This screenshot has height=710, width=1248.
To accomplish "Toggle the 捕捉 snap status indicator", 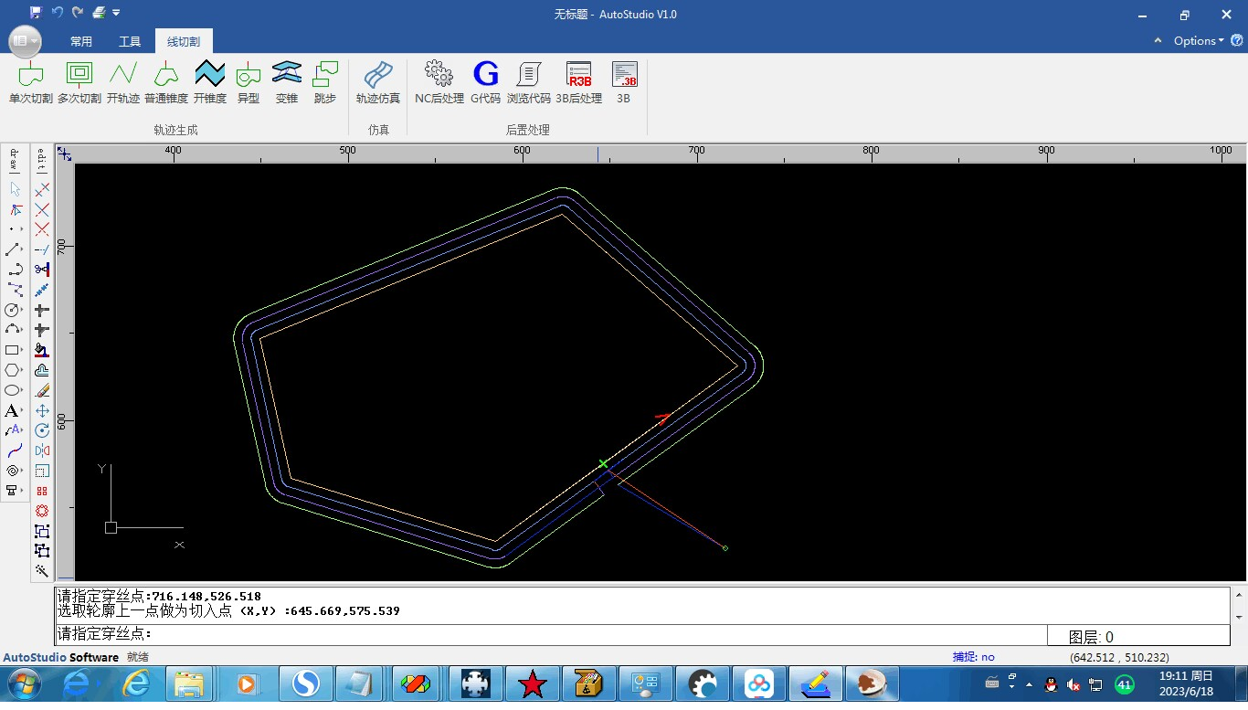I will 973,657.
